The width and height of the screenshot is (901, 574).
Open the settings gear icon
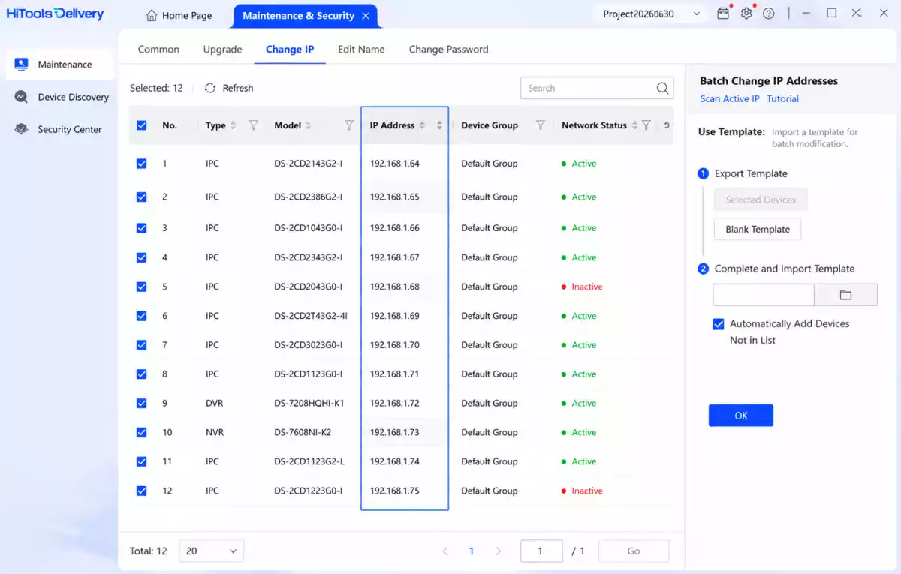(x=746, y=14)
